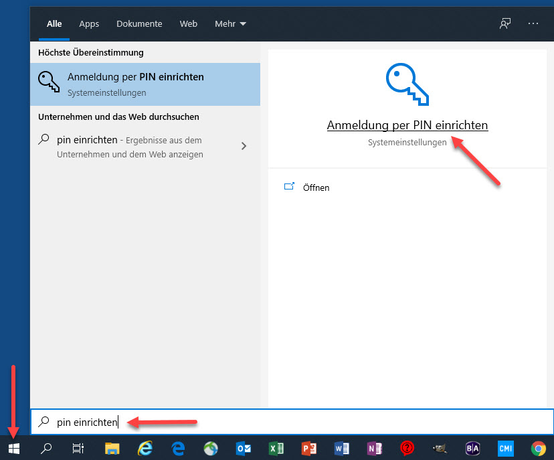This screenshot has height=460, width=554.
Task: Open Task View from the taskbar
Action: click(x=78, y=449)
